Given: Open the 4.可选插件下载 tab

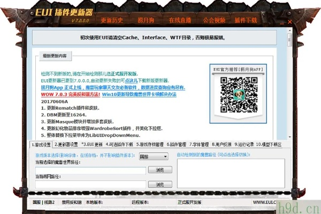Looking at the screenshot, I should [120, 144].
